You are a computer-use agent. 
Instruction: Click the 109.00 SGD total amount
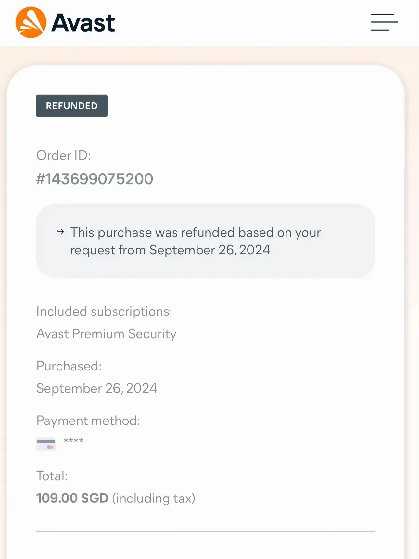72,498
